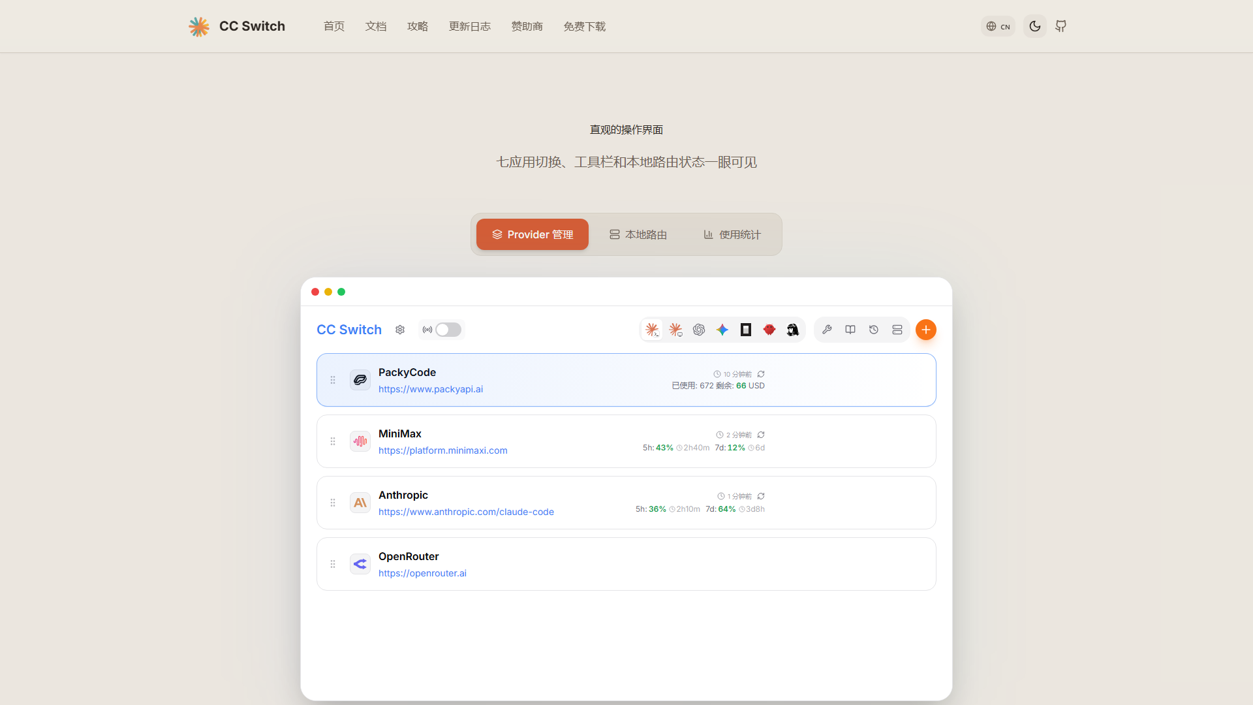1253x705 pixels.
Task: Refresh PackyCode usage data
Action: 761,374
